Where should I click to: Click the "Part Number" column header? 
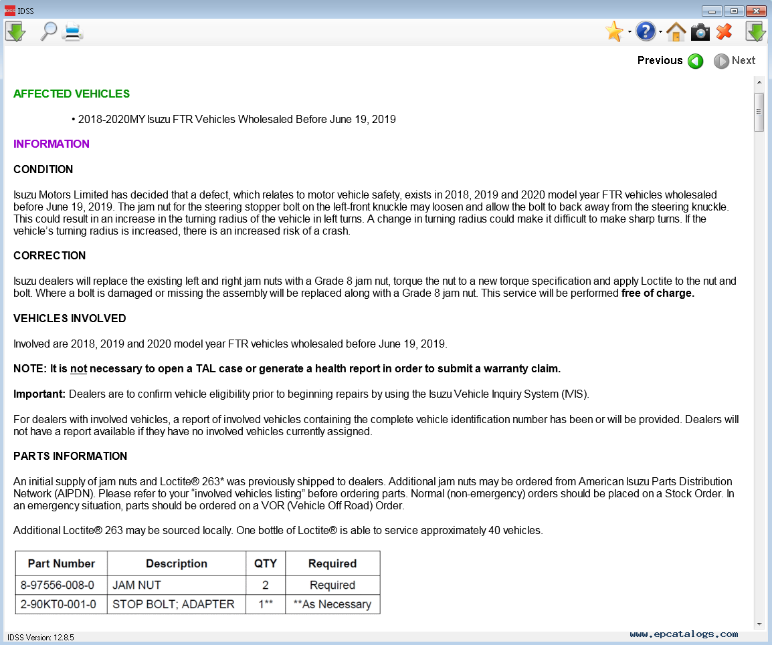pos(62,564)
